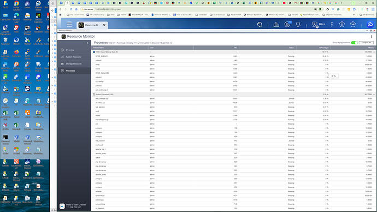Select Storage Resource in the sidebar
This screenshot has height=212, width=377.
point(74,64)
